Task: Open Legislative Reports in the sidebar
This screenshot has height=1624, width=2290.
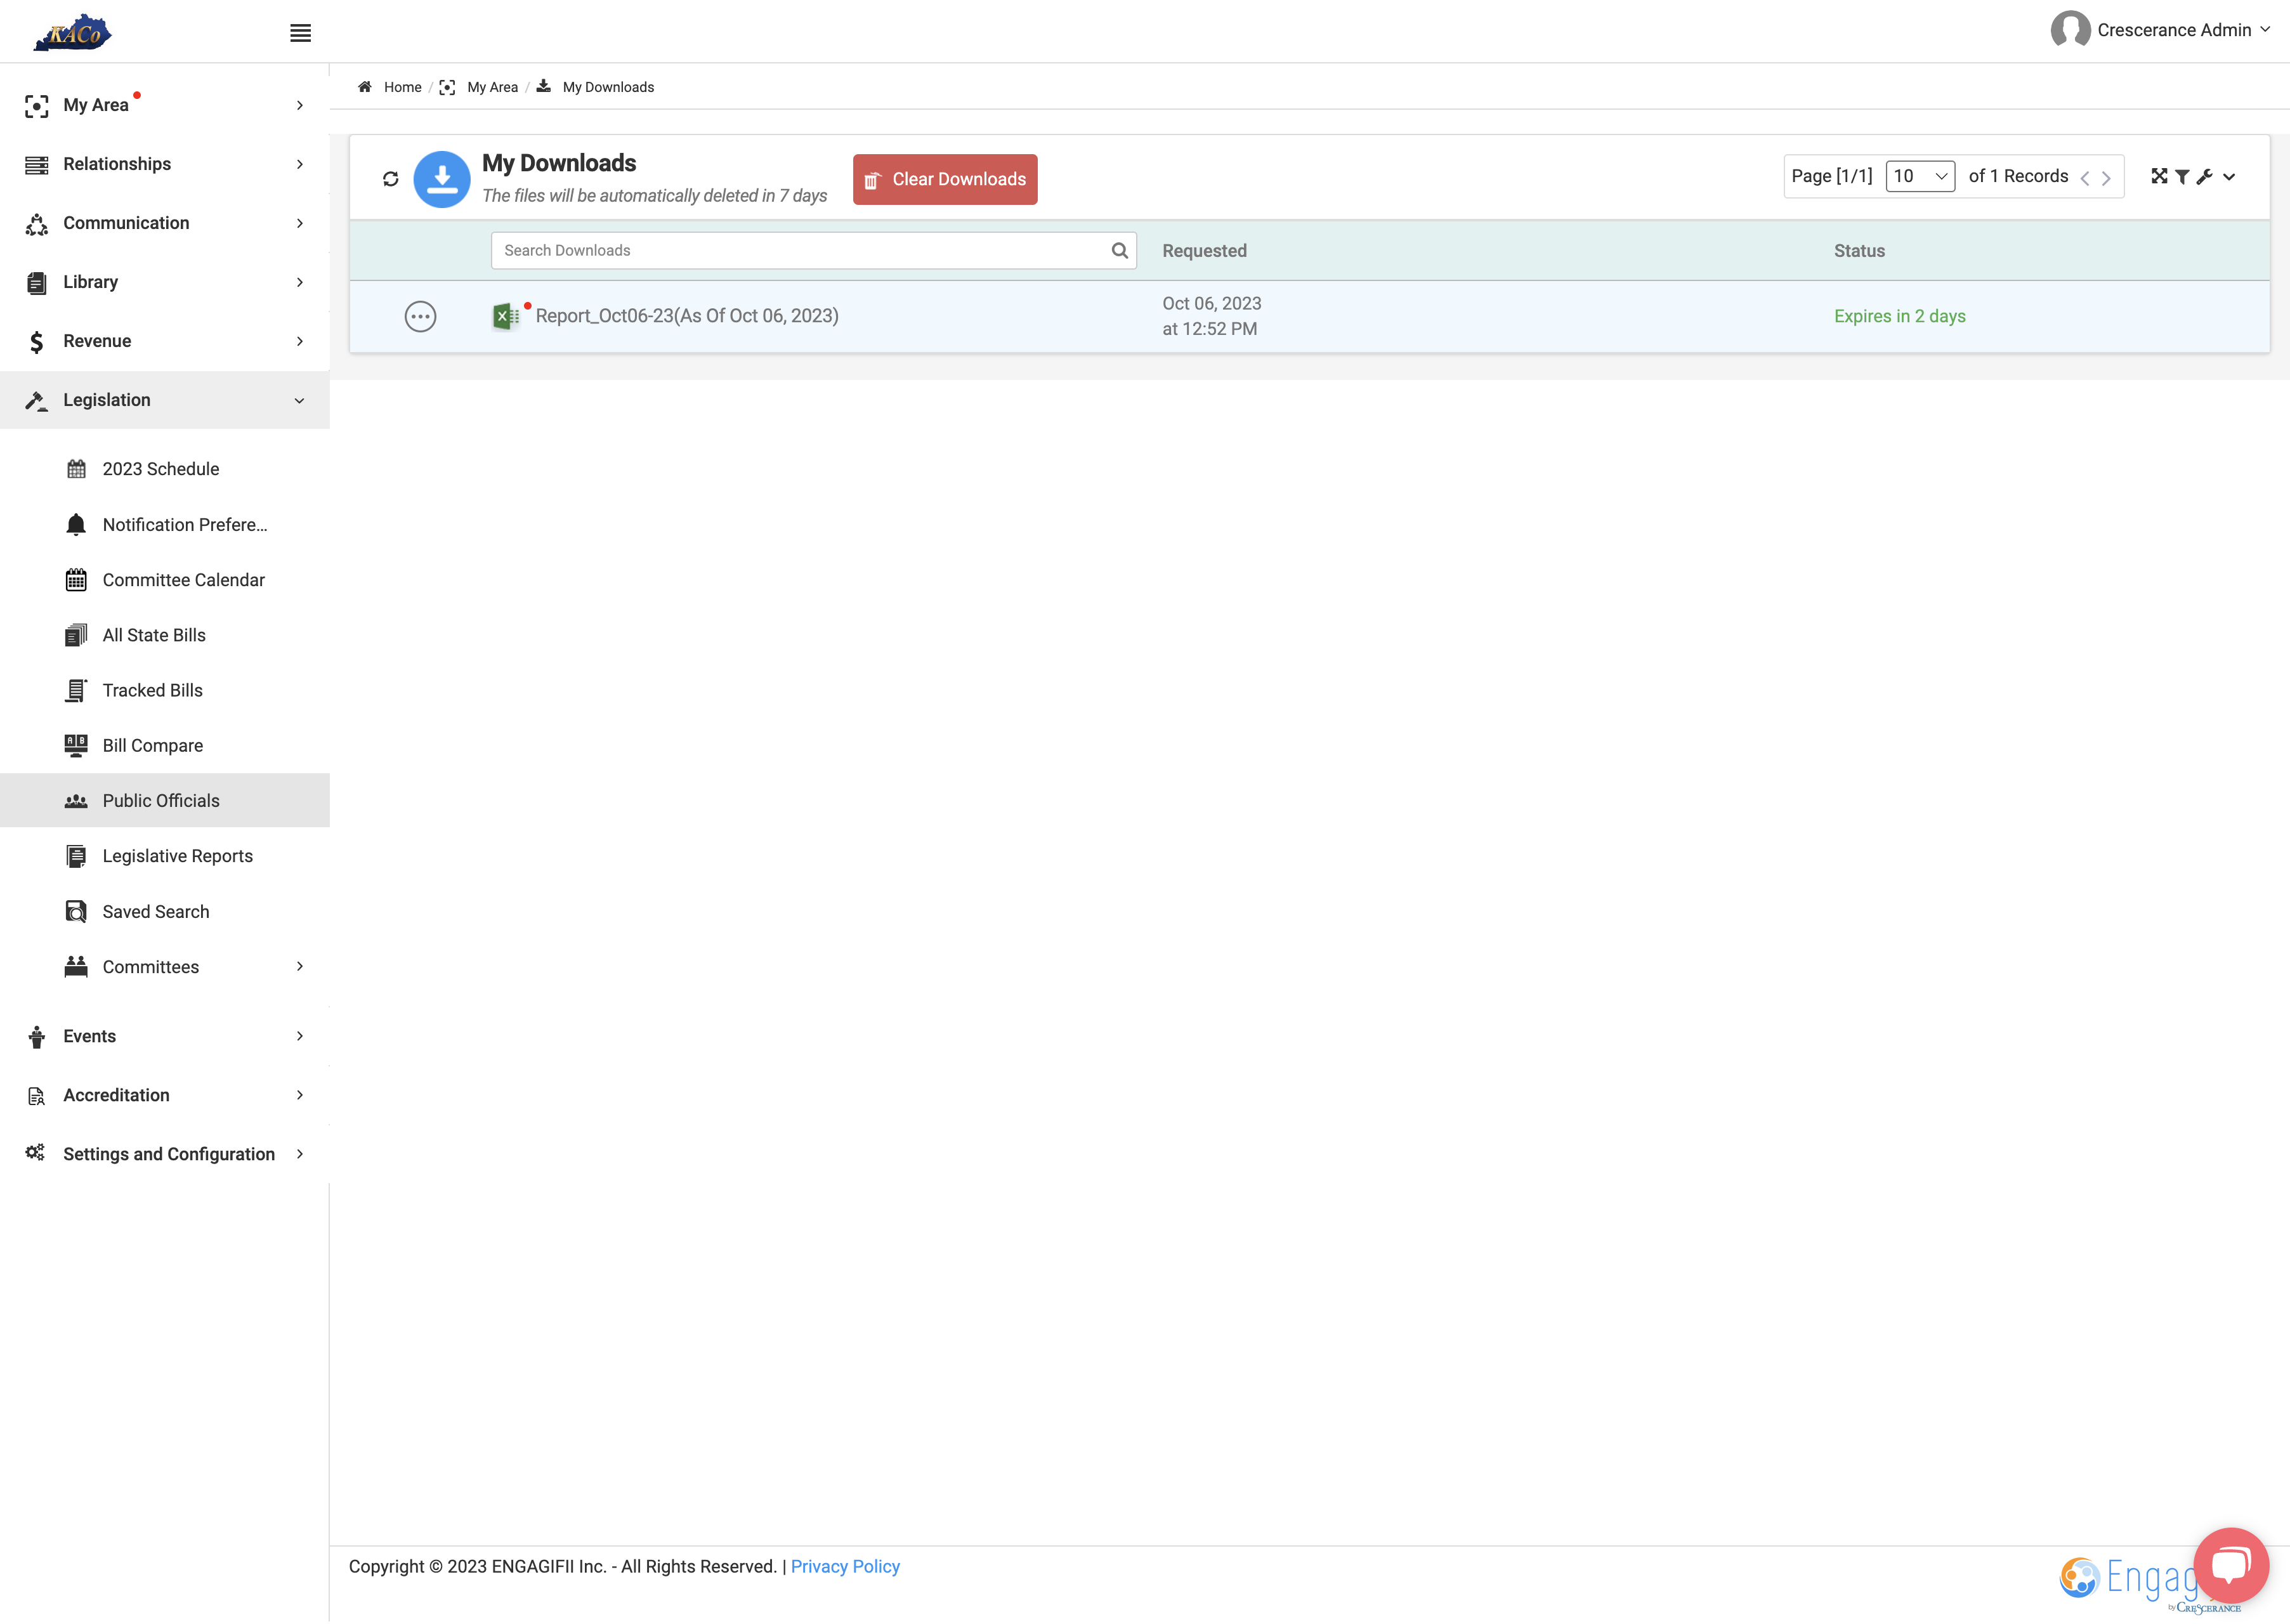Action: click(165, 856)
